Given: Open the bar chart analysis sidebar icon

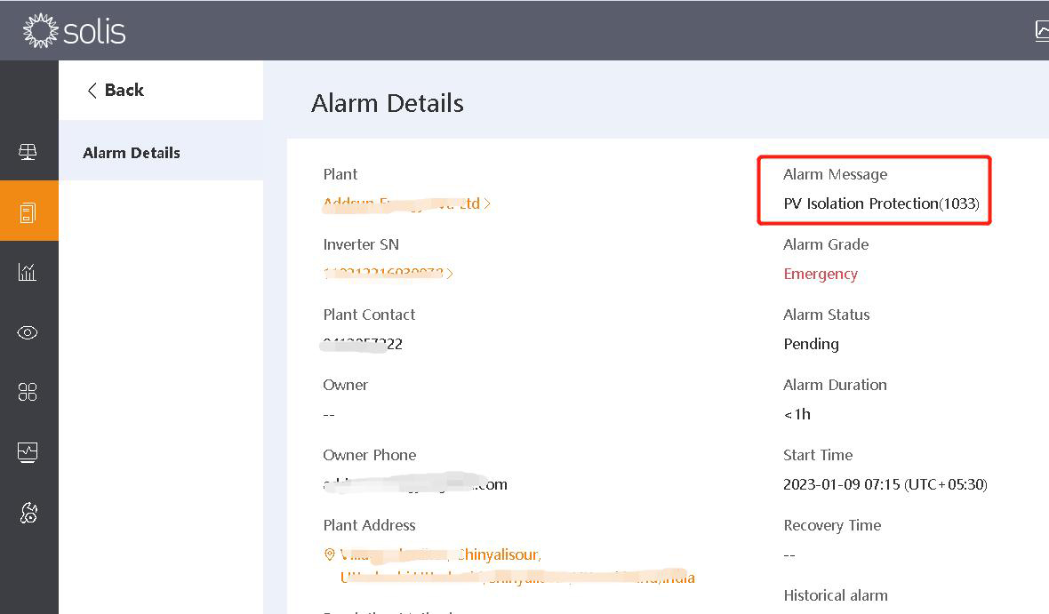Looking at the screenshot, I should coord(28,272).
